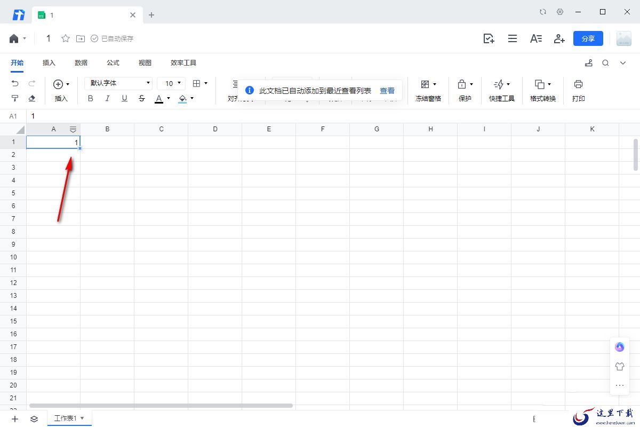Select the format painter tool
The image size is (640, 427).
point(15,98)
